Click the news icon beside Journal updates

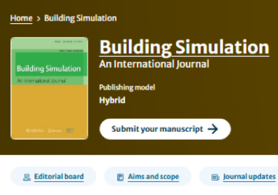215,177
